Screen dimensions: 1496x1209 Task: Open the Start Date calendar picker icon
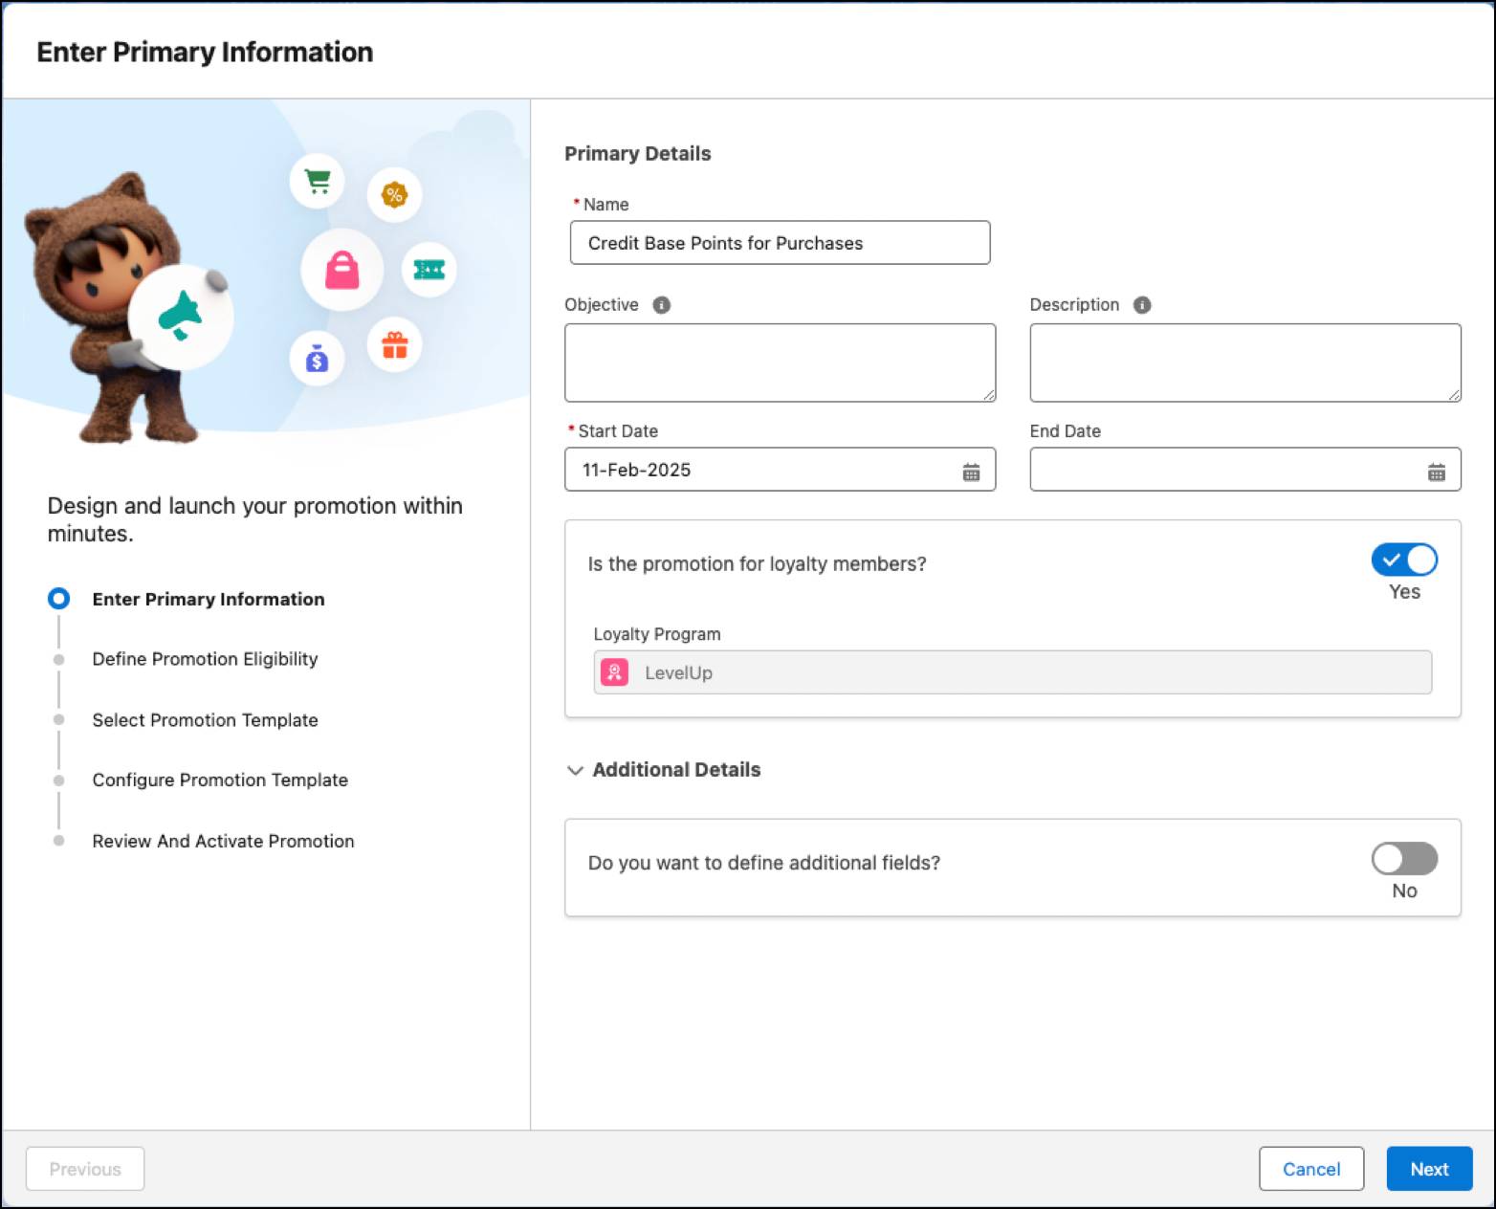pos(971,472)
